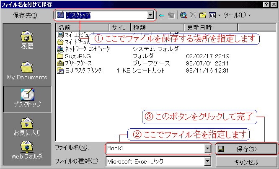Open the Views dropdown arrow menu

(x=219, y=16)
